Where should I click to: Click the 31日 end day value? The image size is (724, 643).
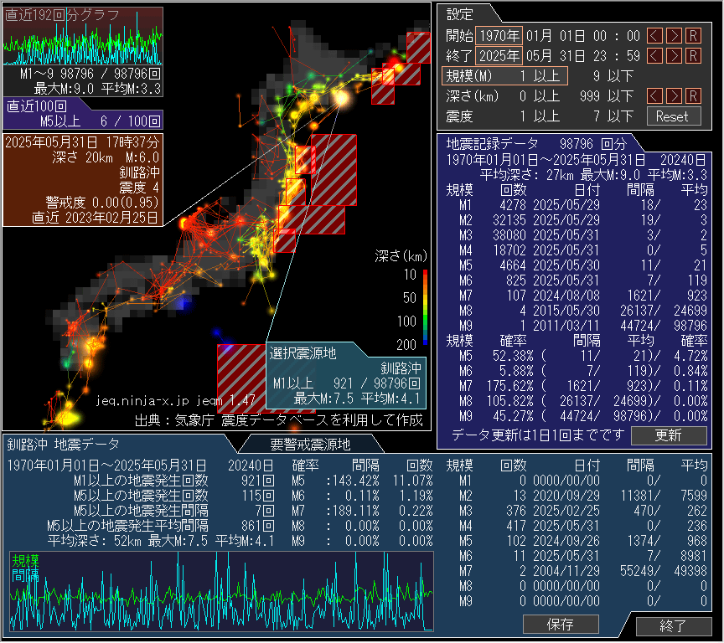tap(572, 56)
